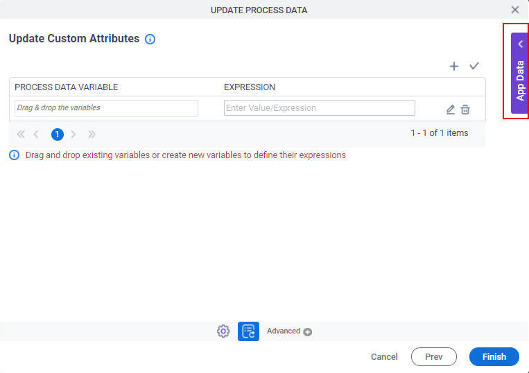Click the Finish button
The height and width of the screenshot is (373, 529).
click(494, 356)
